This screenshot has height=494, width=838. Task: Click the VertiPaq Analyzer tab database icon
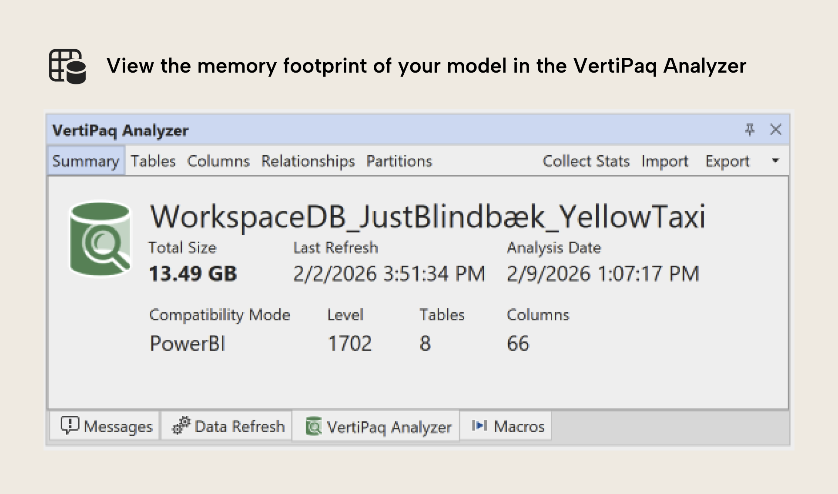tap(313, 426)
